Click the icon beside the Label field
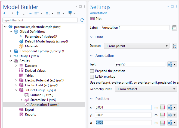The height and width of the screenshot is (128, 179). (x=174, y=28)
